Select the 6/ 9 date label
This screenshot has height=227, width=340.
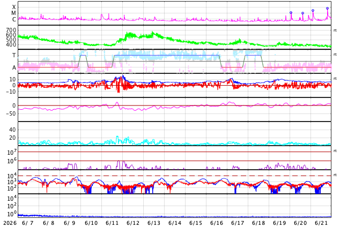click(x=70, y=223)
